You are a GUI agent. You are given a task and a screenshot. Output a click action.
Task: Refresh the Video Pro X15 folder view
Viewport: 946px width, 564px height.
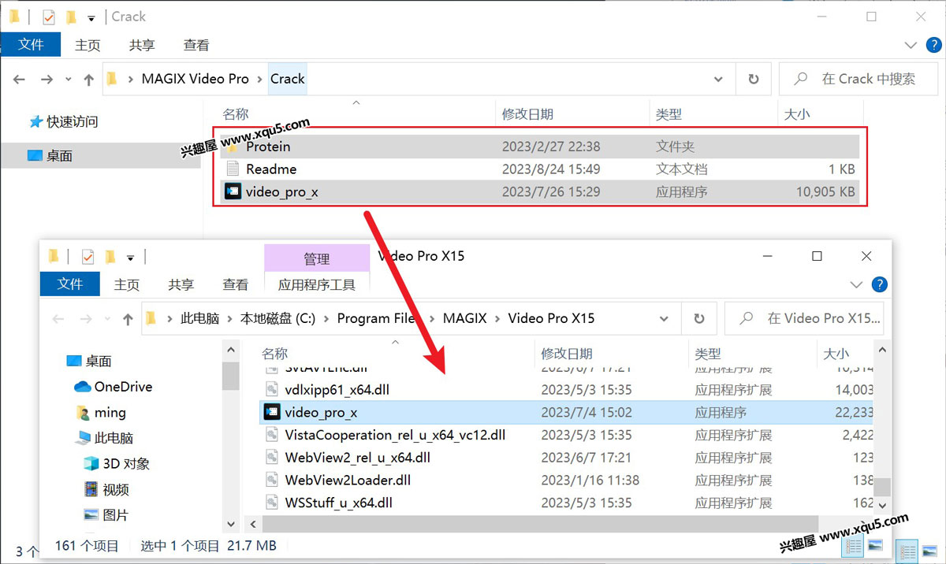click(699, 318)
